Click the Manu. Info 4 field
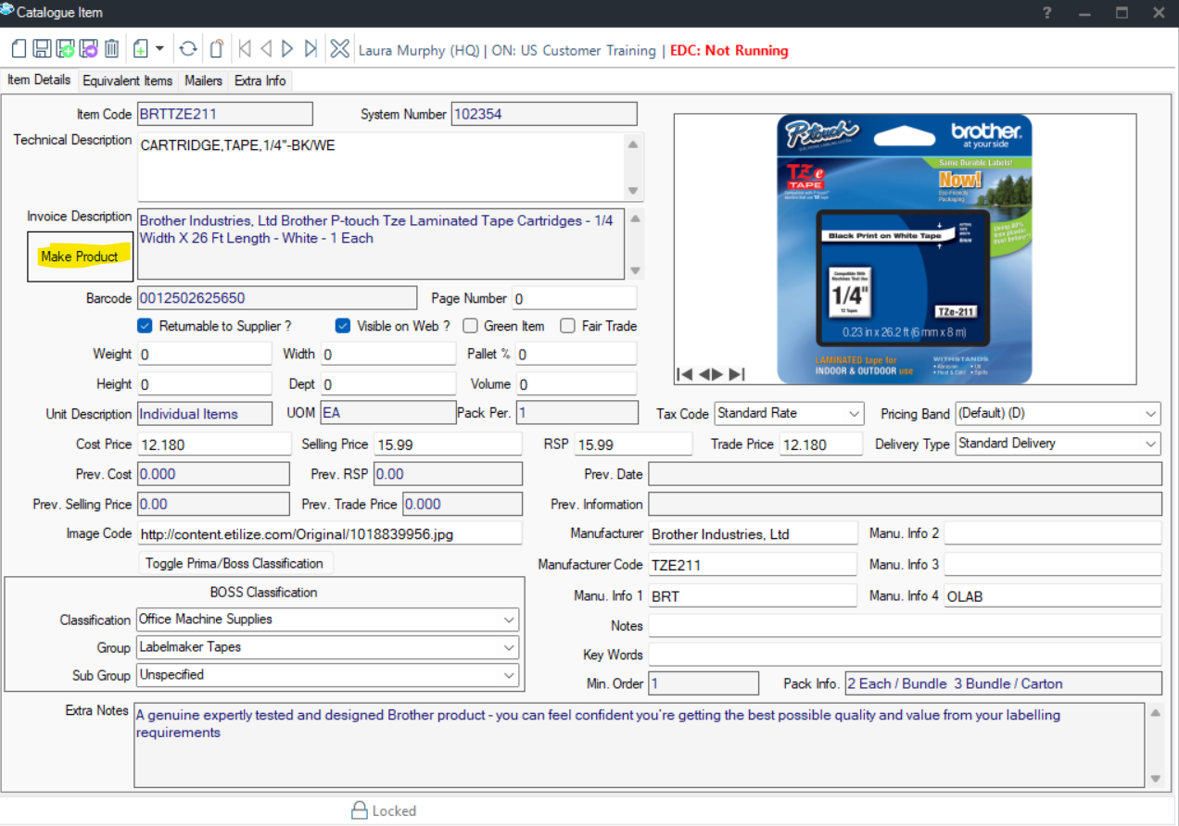Screen dimensions: 1179x826 coord(1052,595)
